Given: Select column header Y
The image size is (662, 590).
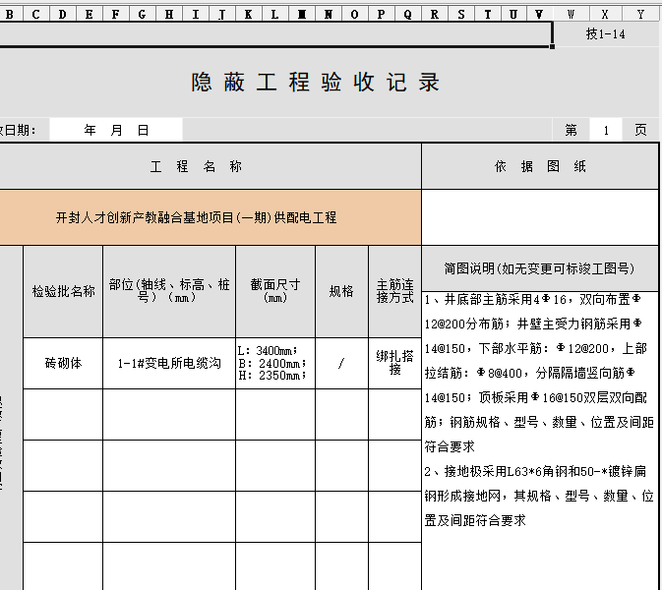Looking at the screenshot, I should point(640,15).
